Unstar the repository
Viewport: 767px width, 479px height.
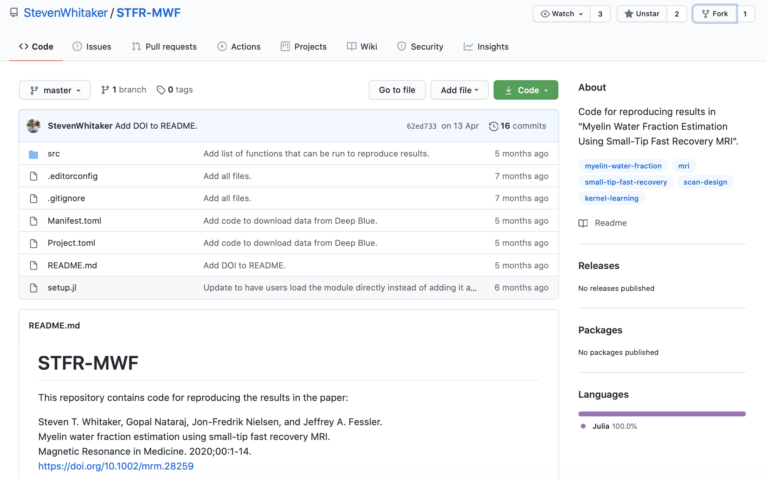click(x=642, y=14)
